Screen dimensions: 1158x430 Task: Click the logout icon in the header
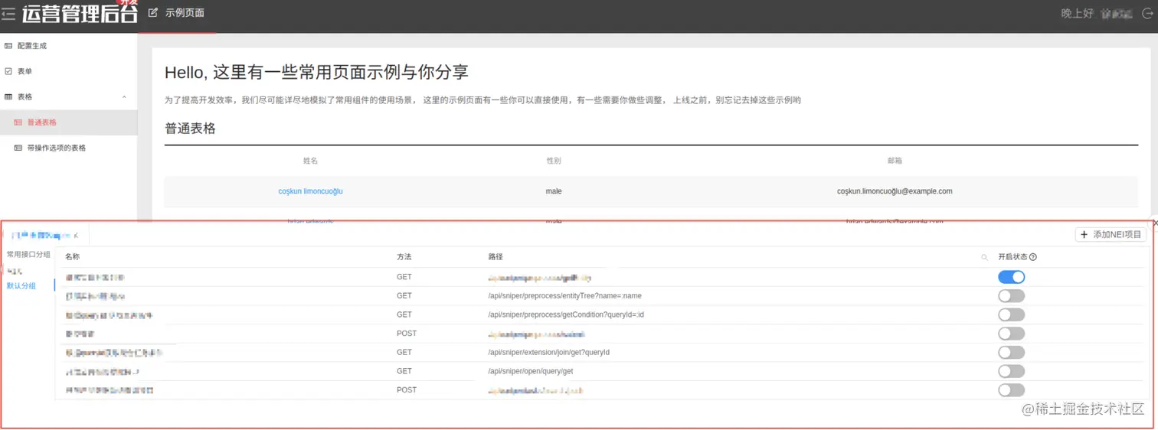coord(1147,13)
